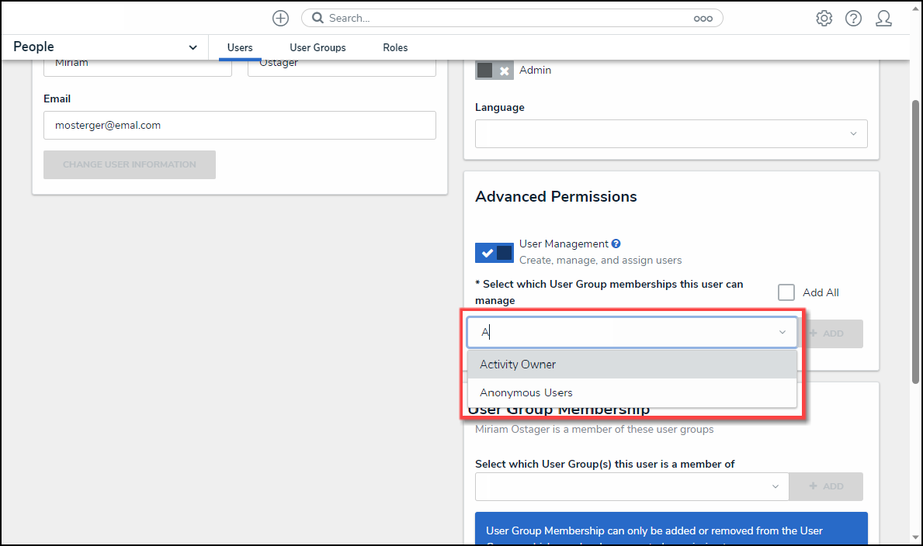Switch to the Users tab
923x546 pixels.
[x=240, y=47]
